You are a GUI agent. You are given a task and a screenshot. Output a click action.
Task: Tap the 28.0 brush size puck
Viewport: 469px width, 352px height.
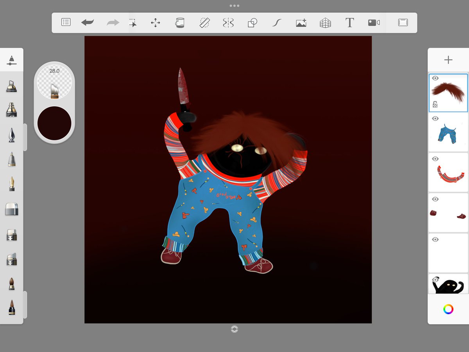point(54,83)
